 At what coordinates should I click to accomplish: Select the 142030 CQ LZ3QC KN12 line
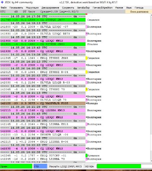[x=43, y=79]
